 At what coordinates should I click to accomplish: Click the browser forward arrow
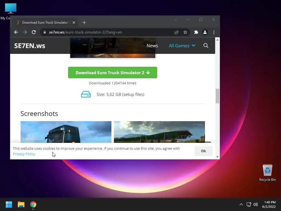25,32
